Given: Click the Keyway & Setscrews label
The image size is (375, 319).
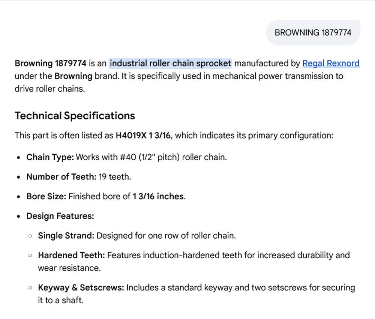Looking at the screenshot, I should coord(81,287).
